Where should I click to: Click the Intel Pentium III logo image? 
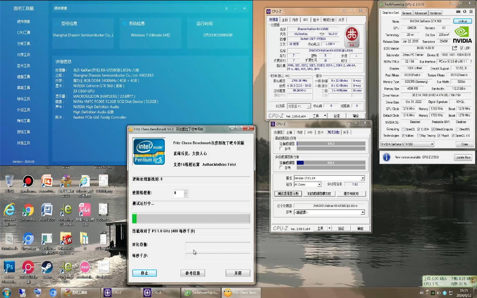(149, 151)
